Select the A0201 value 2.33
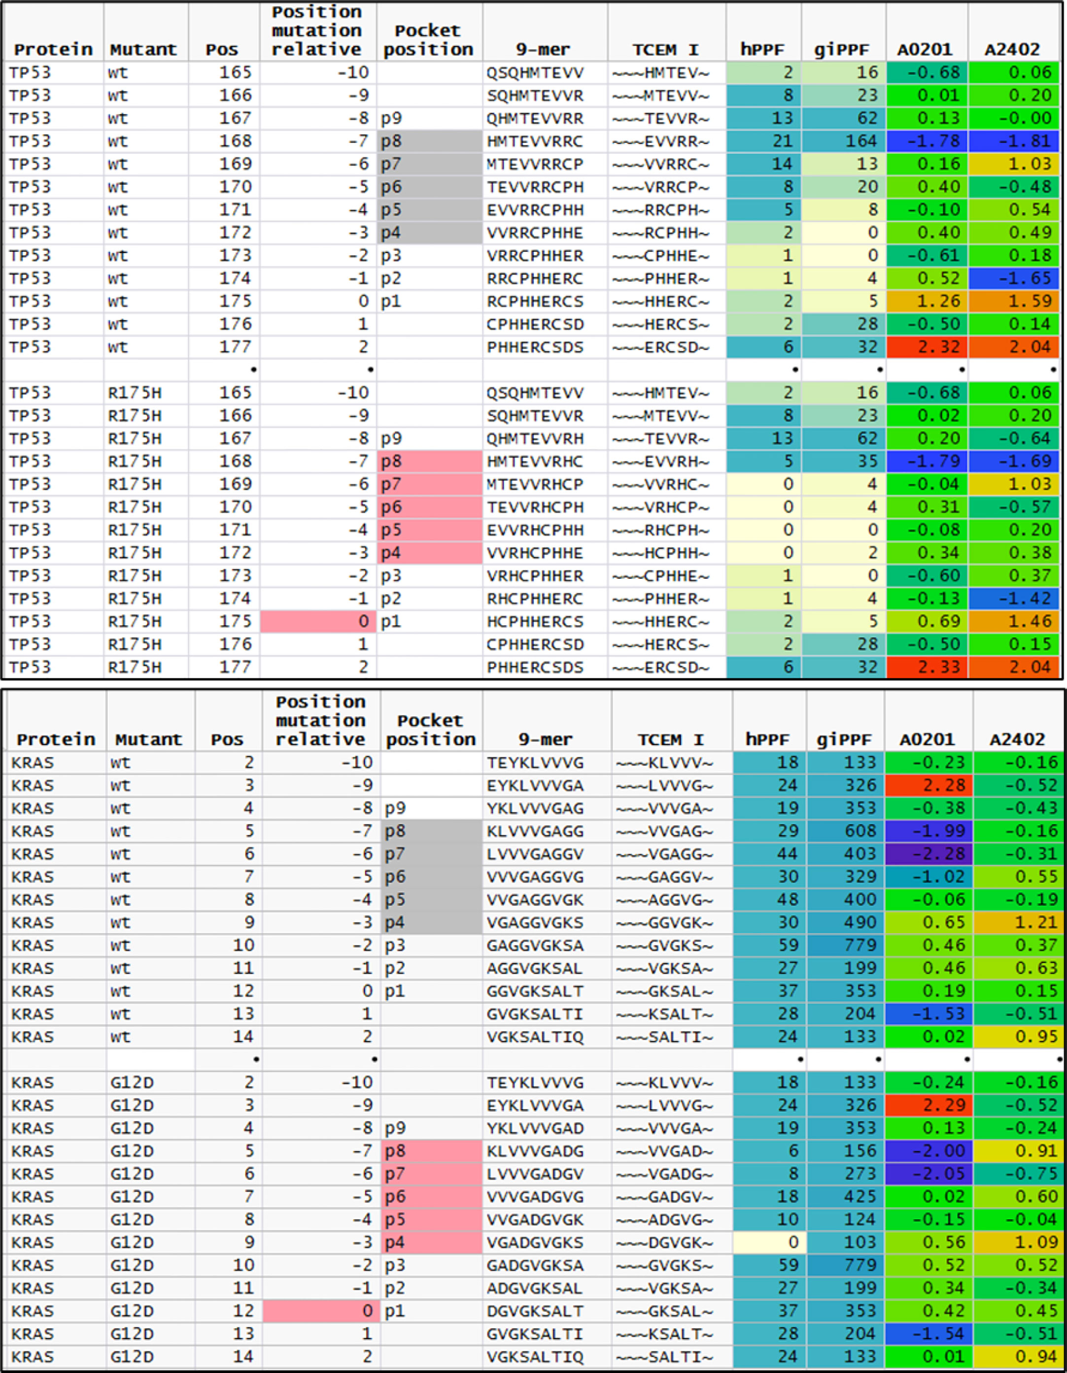This screenshot has height=1373, width=1067. (x=927, y=667)
